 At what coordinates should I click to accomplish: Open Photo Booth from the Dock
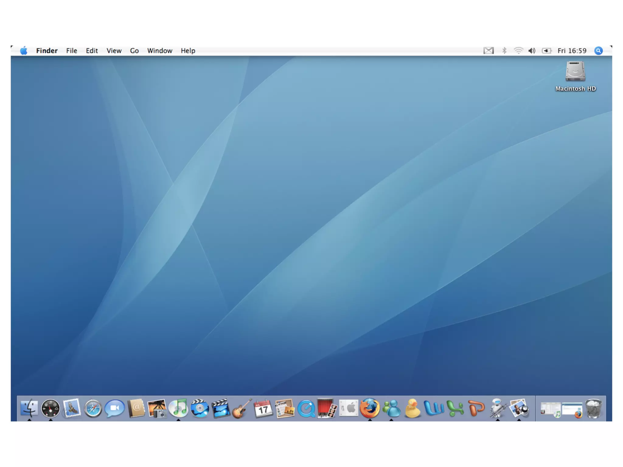pos(327,408)
